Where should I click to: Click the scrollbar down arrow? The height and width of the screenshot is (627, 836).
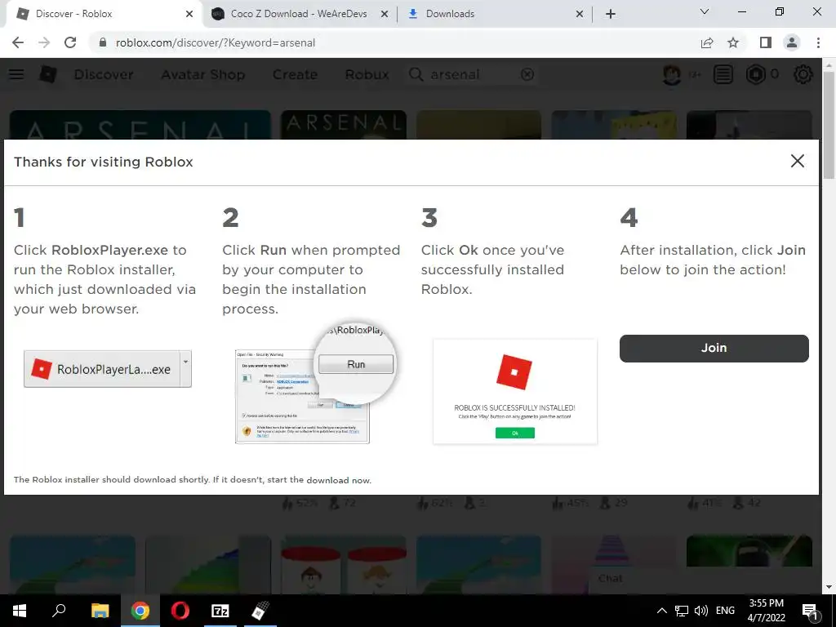coord(829,587)
